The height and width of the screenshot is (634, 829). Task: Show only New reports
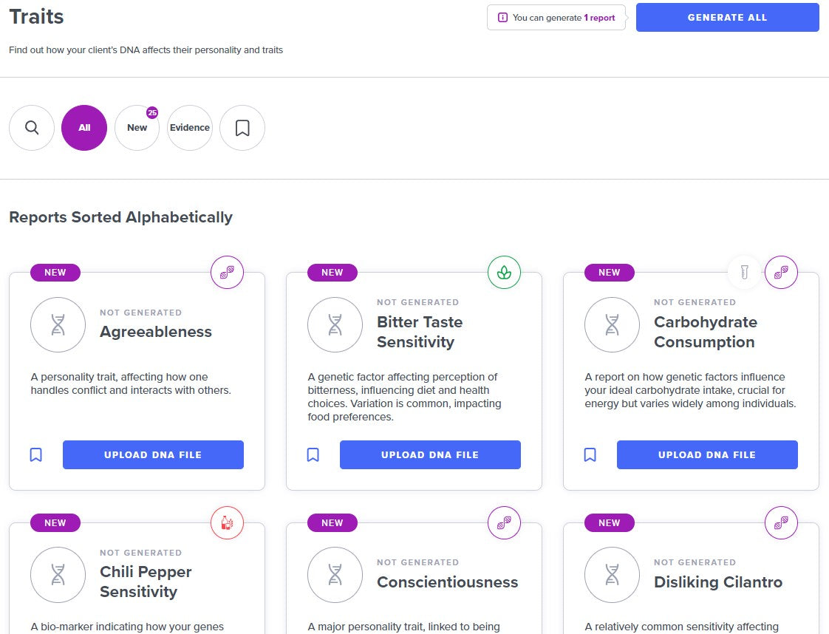click(x=137, y=127)
